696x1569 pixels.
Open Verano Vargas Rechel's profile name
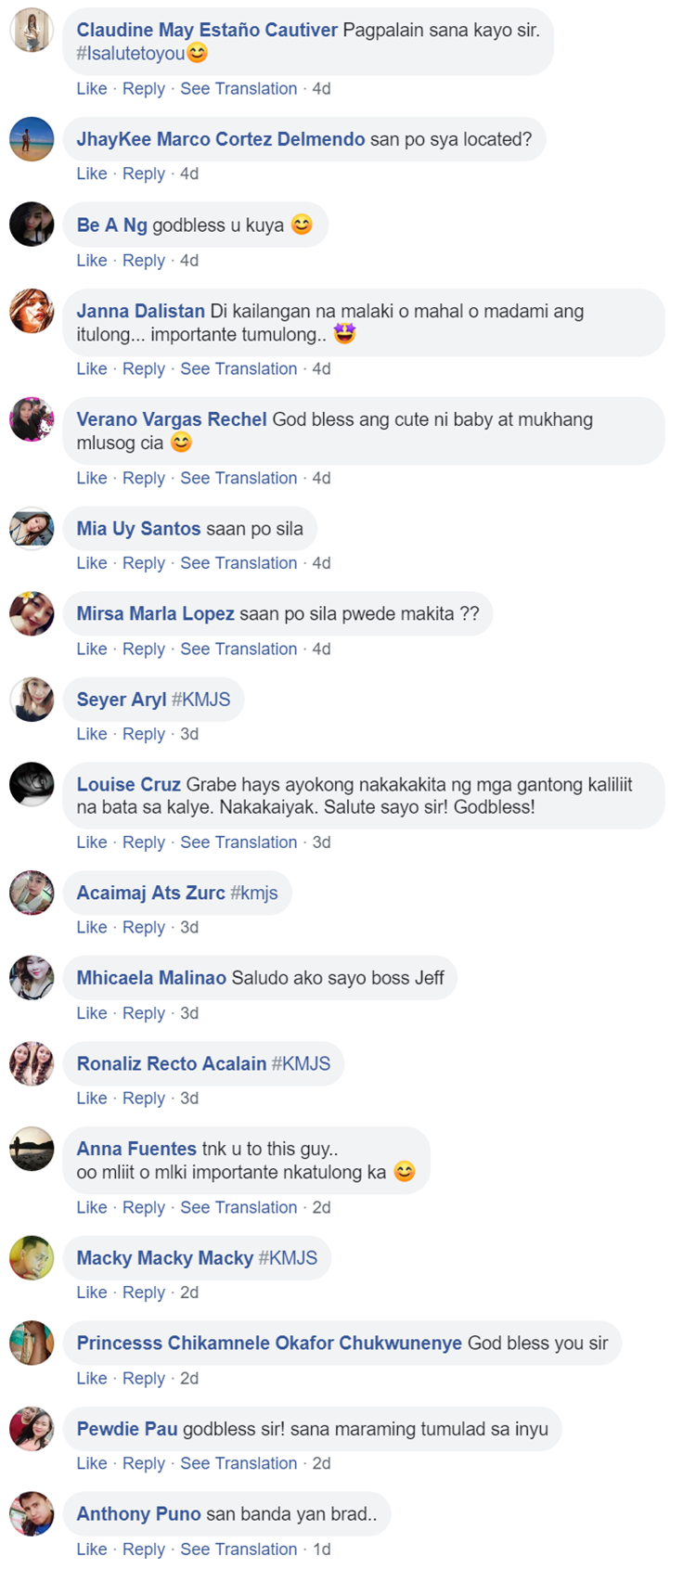tap(172, 419)
